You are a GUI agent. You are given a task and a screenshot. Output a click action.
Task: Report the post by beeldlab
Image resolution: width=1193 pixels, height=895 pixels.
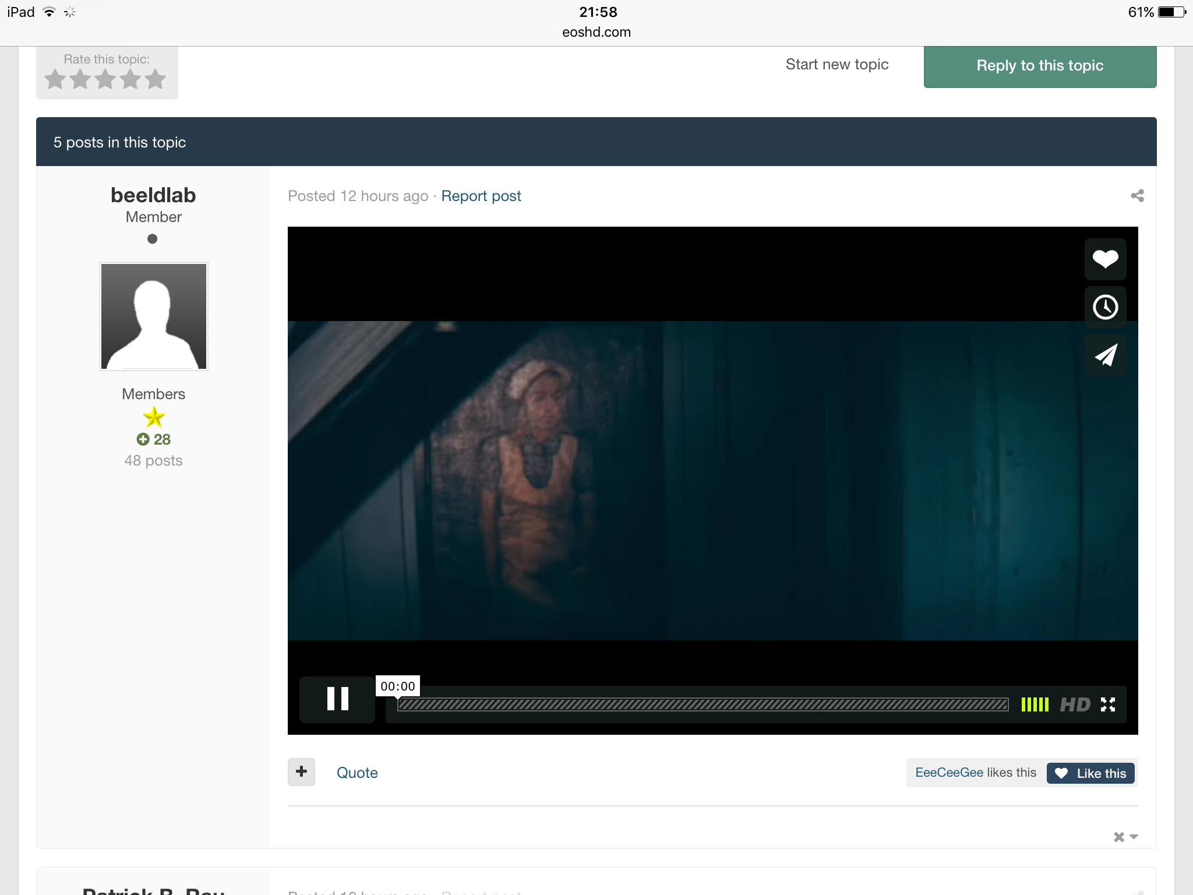pos(481,196)
